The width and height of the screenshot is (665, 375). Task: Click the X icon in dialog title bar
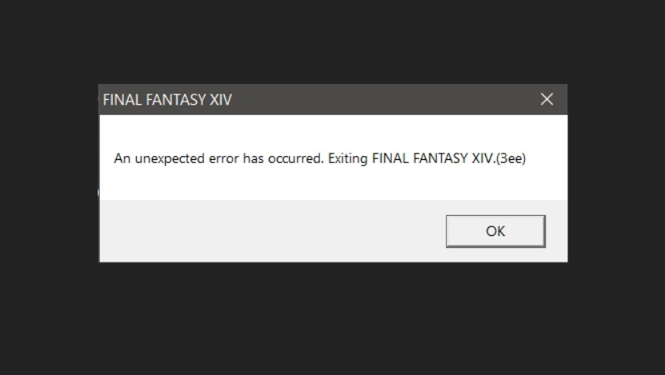(547, 99)
